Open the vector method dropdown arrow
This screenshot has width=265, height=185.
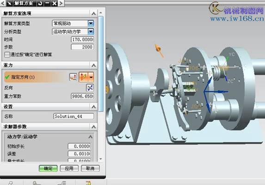coord(91,77)
